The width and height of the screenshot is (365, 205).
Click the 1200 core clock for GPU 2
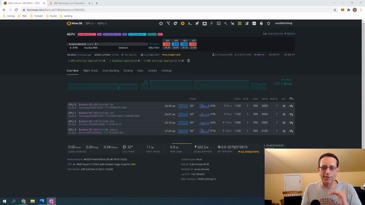click(x=237, y=122)
